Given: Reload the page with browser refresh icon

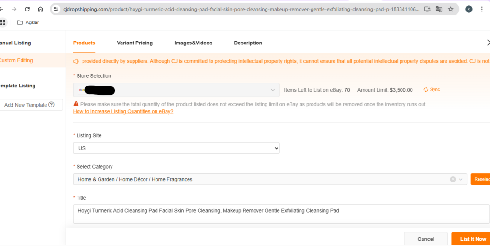Looking at the screenshot, I should coord(27,9).
